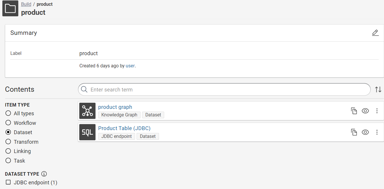Click the Knowledge Graph tag
The height and width of the screenshot is (189, 384).
119,115
